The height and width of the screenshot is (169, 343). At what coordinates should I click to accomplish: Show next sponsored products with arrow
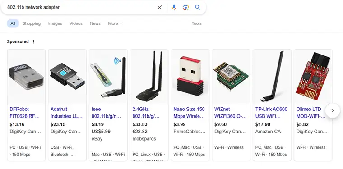[333, 110]
